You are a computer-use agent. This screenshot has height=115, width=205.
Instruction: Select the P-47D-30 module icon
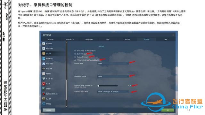coord(44,79)
